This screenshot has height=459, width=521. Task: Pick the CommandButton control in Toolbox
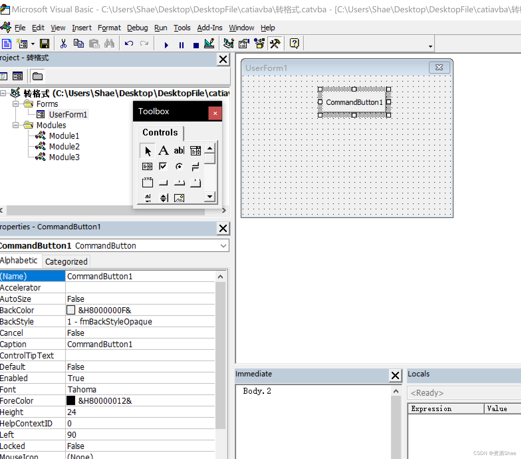163,182
